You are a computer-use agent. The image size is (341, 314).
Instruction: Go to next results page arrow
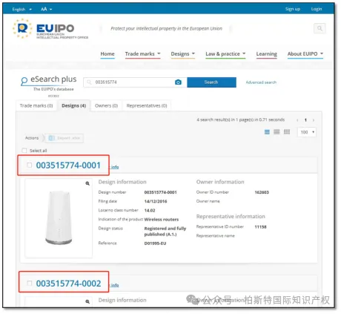(x=314, y=120)
